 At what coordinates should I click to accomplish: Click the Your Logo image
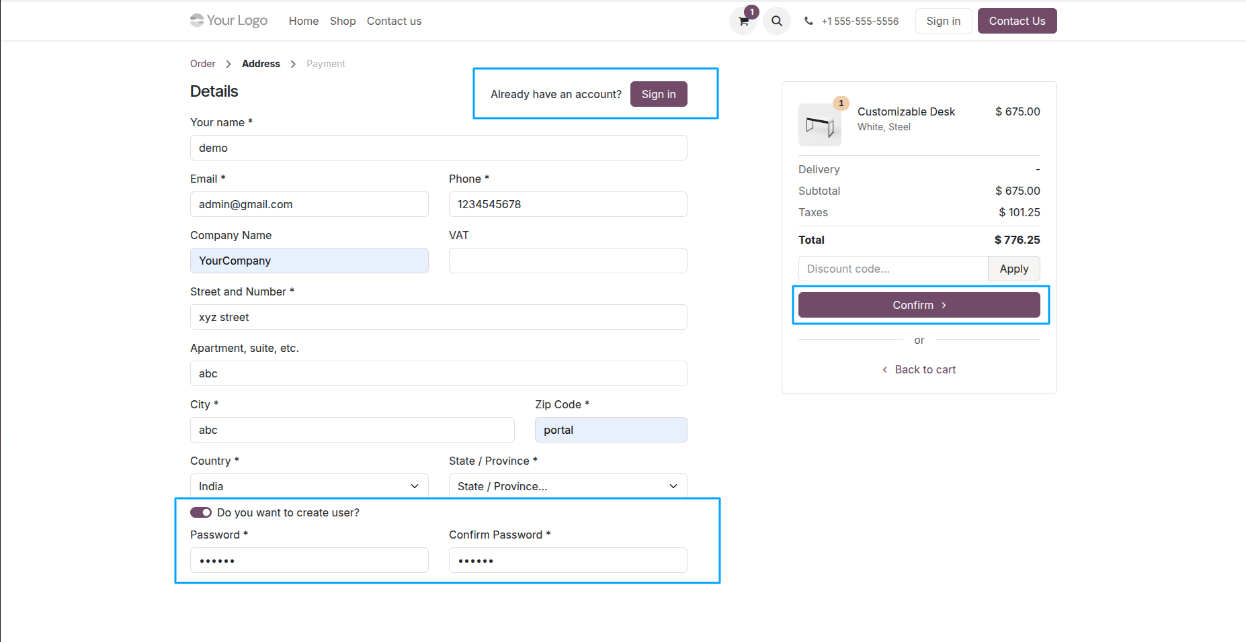tap(229, 20)
